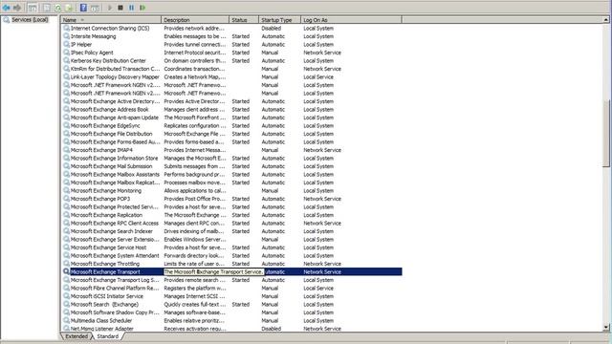Click the Microsoft Exchange Transport service icon
The height and width of the screenshot is (344, 612).
[66, 271]
